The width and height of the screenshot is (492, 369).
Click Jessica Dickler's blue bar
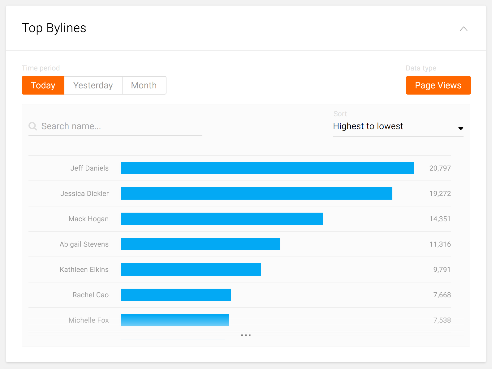[x=257, y=193]
